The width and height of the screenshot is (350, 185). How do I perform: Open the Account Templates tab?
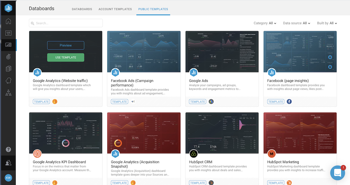tap(115, 9)
